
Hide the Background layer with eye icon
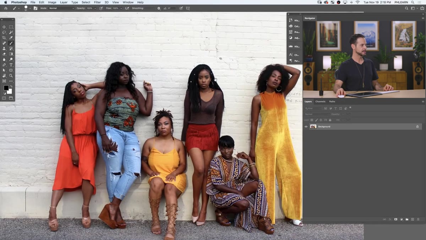click(306, 126)
